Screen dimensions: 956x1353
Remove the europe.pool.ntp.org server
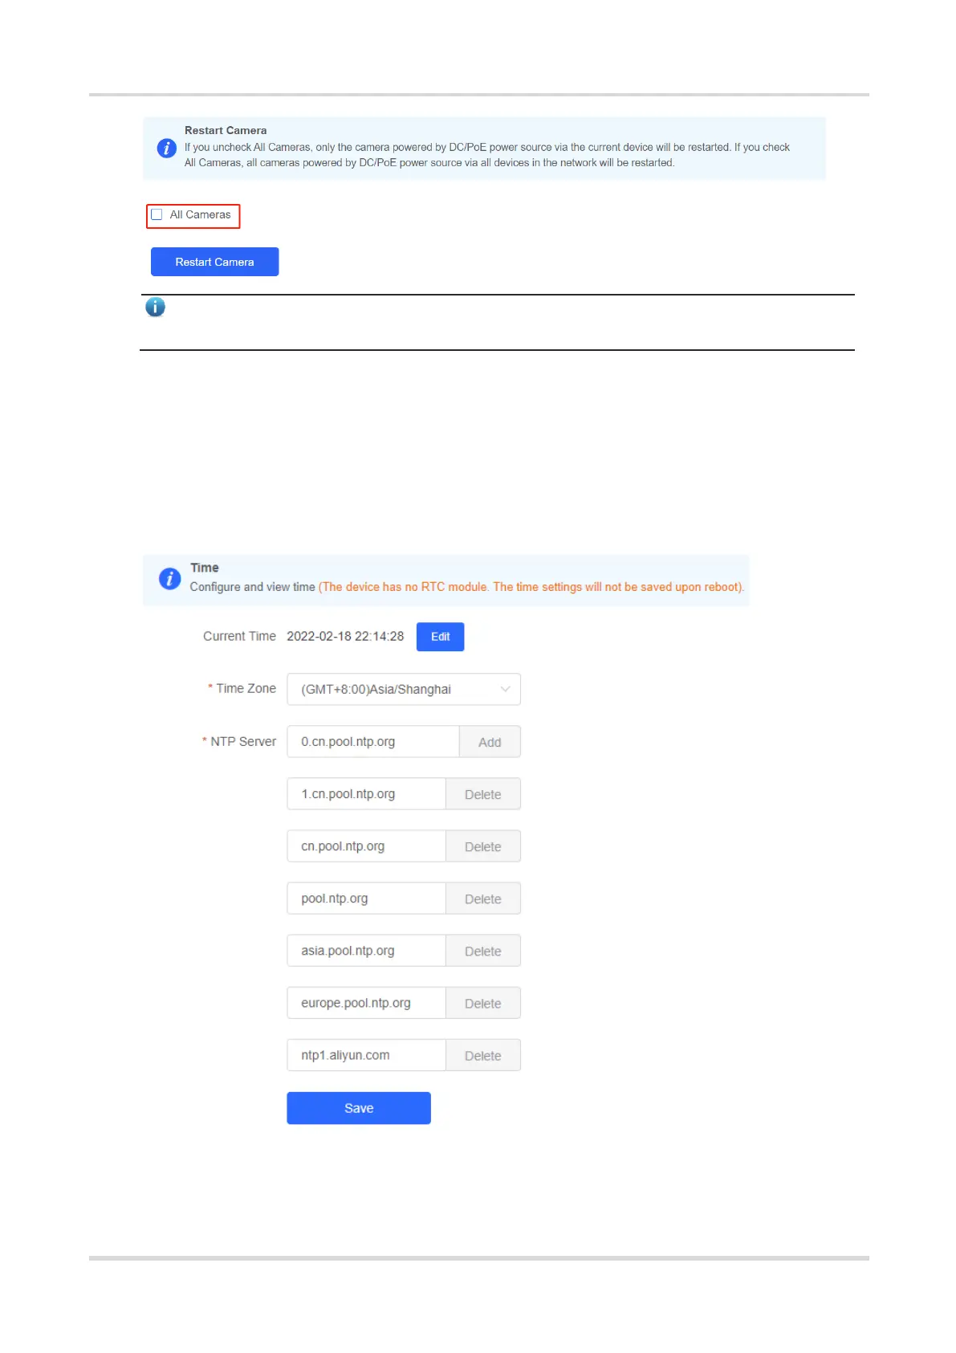483,1003
